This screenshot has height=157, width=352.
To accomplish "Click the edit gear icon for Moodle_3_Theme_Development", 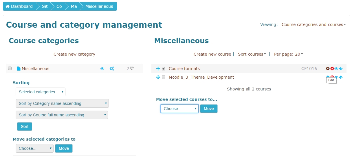I will point(328,77).
